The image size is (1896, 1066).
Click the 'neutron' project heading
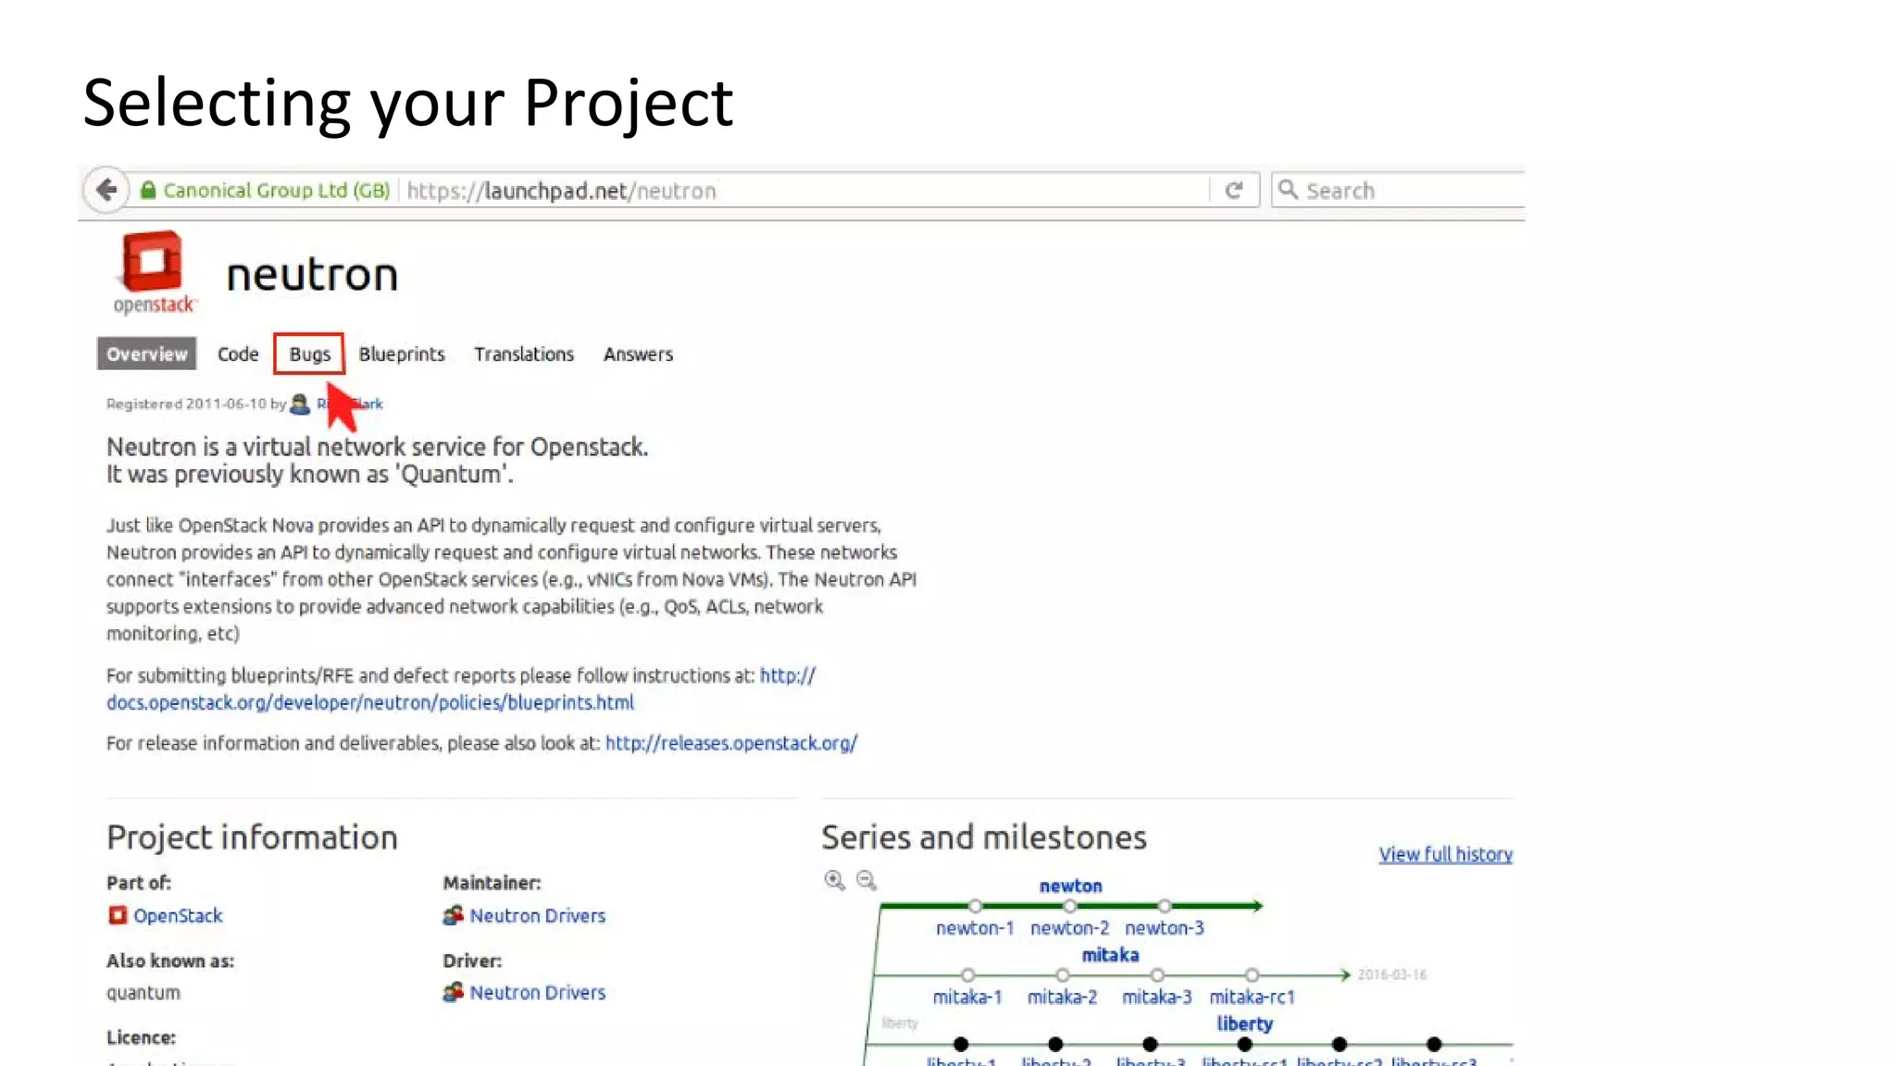312,275
